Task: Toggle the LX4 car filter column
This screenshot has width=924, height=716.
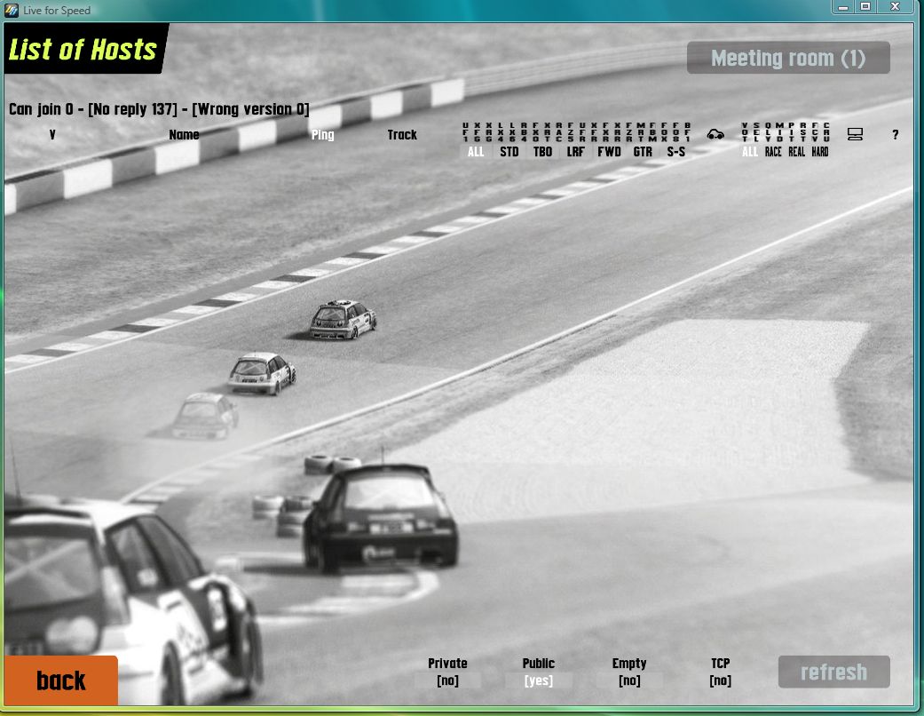Action: pyautogui.click(x=501, y=132)
